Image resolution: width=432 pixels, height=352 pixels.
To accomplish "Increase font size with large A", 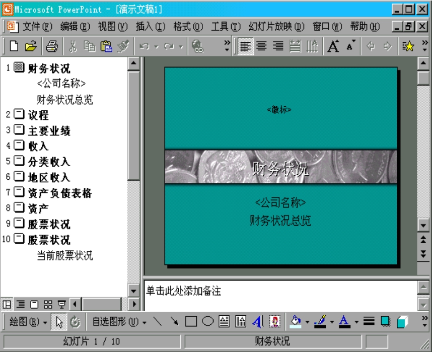I will tap(333, 46).
